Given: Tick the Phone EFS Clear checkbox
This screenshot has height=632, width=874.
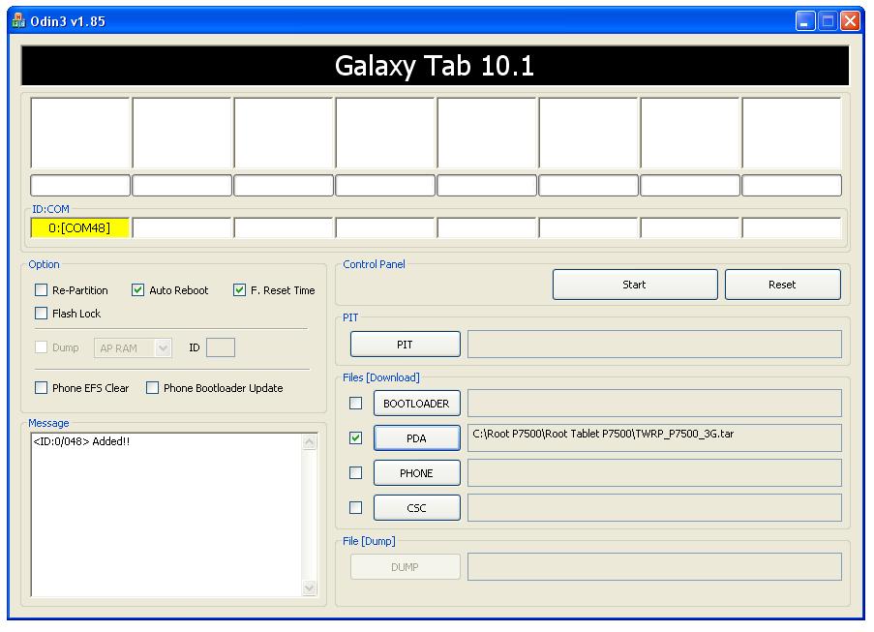Looking at the screenshot, I should [x=42, y=388].
